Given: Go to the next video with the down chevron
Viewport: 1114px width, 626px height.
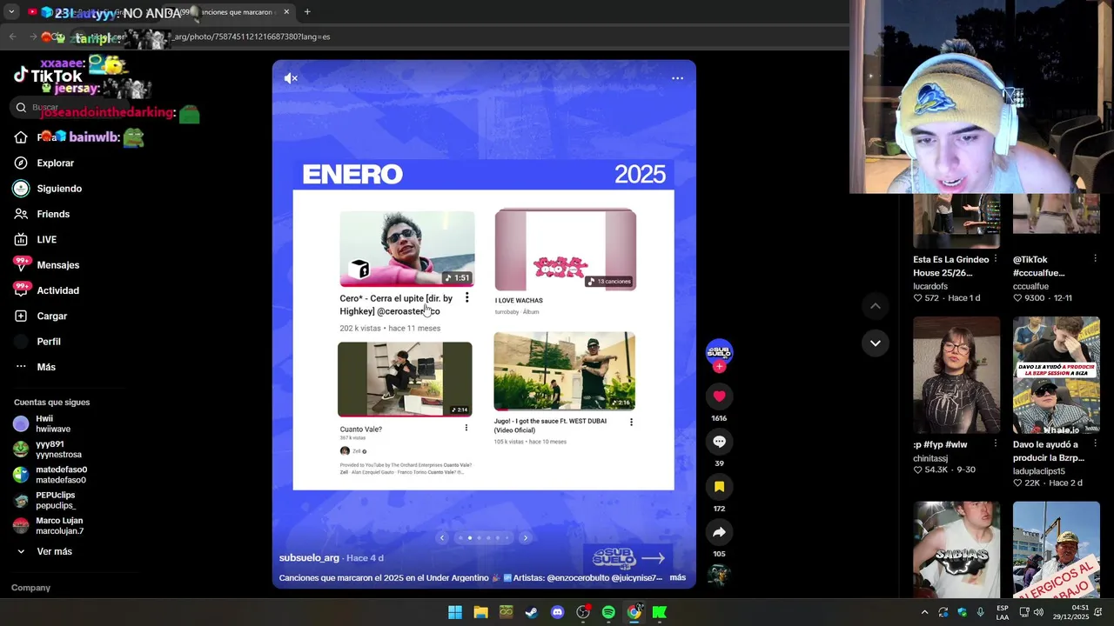Looking at the screenshot, I should pyautogui.click(x=876, y=343).
